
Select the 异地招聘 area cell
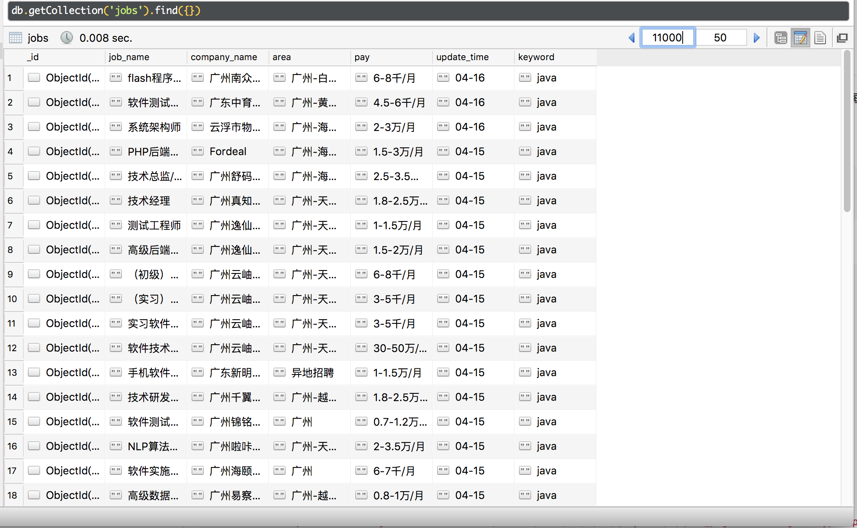click(x=312, y=372)
